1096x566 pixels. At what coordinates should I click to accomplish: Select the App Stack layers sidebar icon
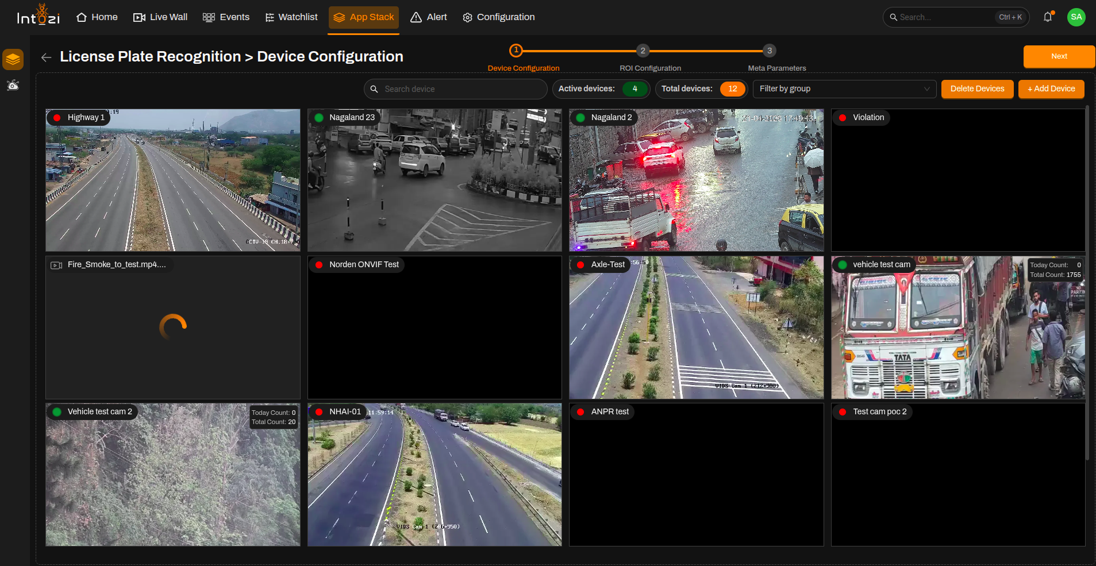13,59
